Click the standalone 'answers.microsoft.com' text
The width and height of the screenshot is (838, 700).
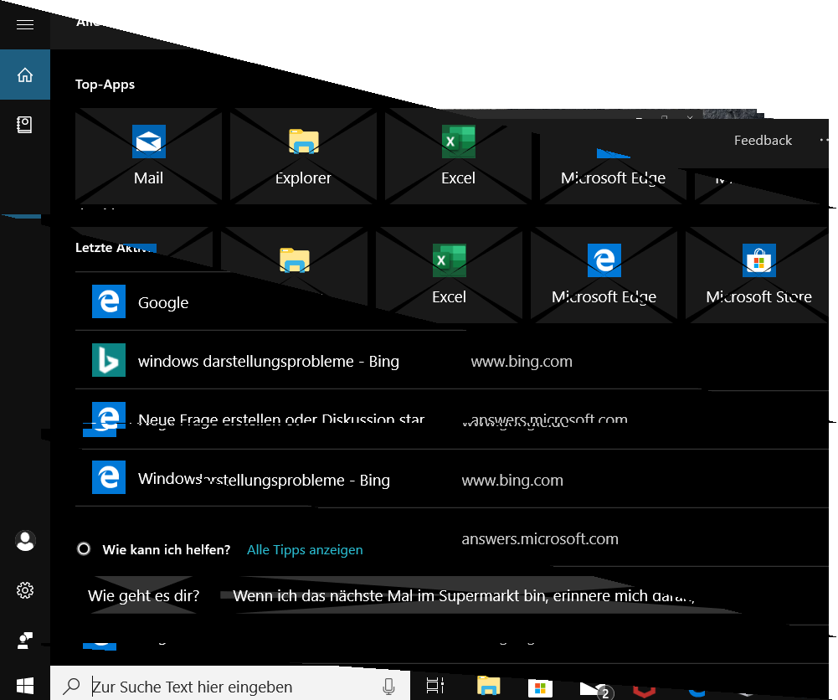(x=540, y=538)
